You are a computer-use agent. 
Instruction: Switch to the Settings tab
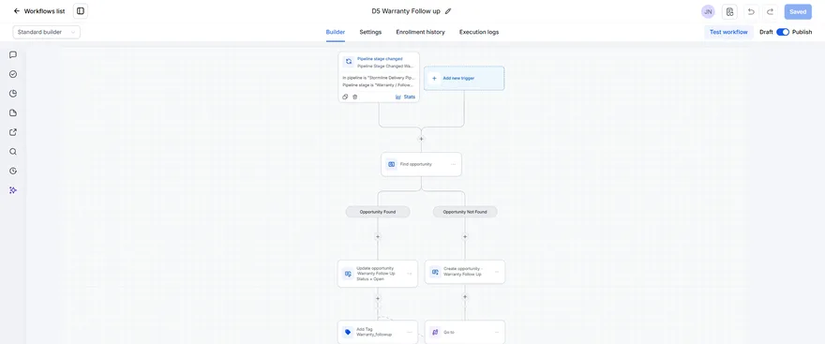[370, 32]
